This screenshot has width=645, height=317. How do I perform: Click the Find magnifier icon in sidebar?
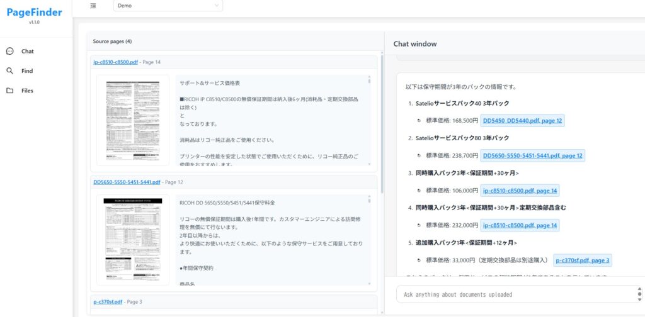point(9,71)
